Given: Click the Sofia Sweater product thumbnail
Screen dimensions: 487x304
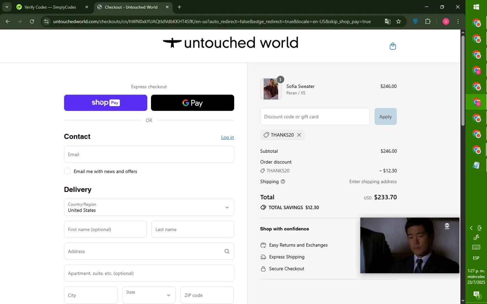Looking at the screenshot, I should (x=271, y=89).
